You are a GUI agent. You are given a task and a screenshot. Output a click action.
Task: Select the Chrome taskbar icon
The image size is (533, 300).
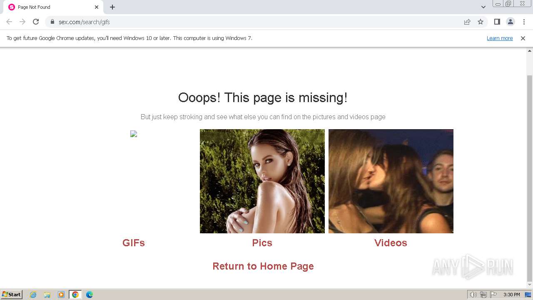point(75,295)
